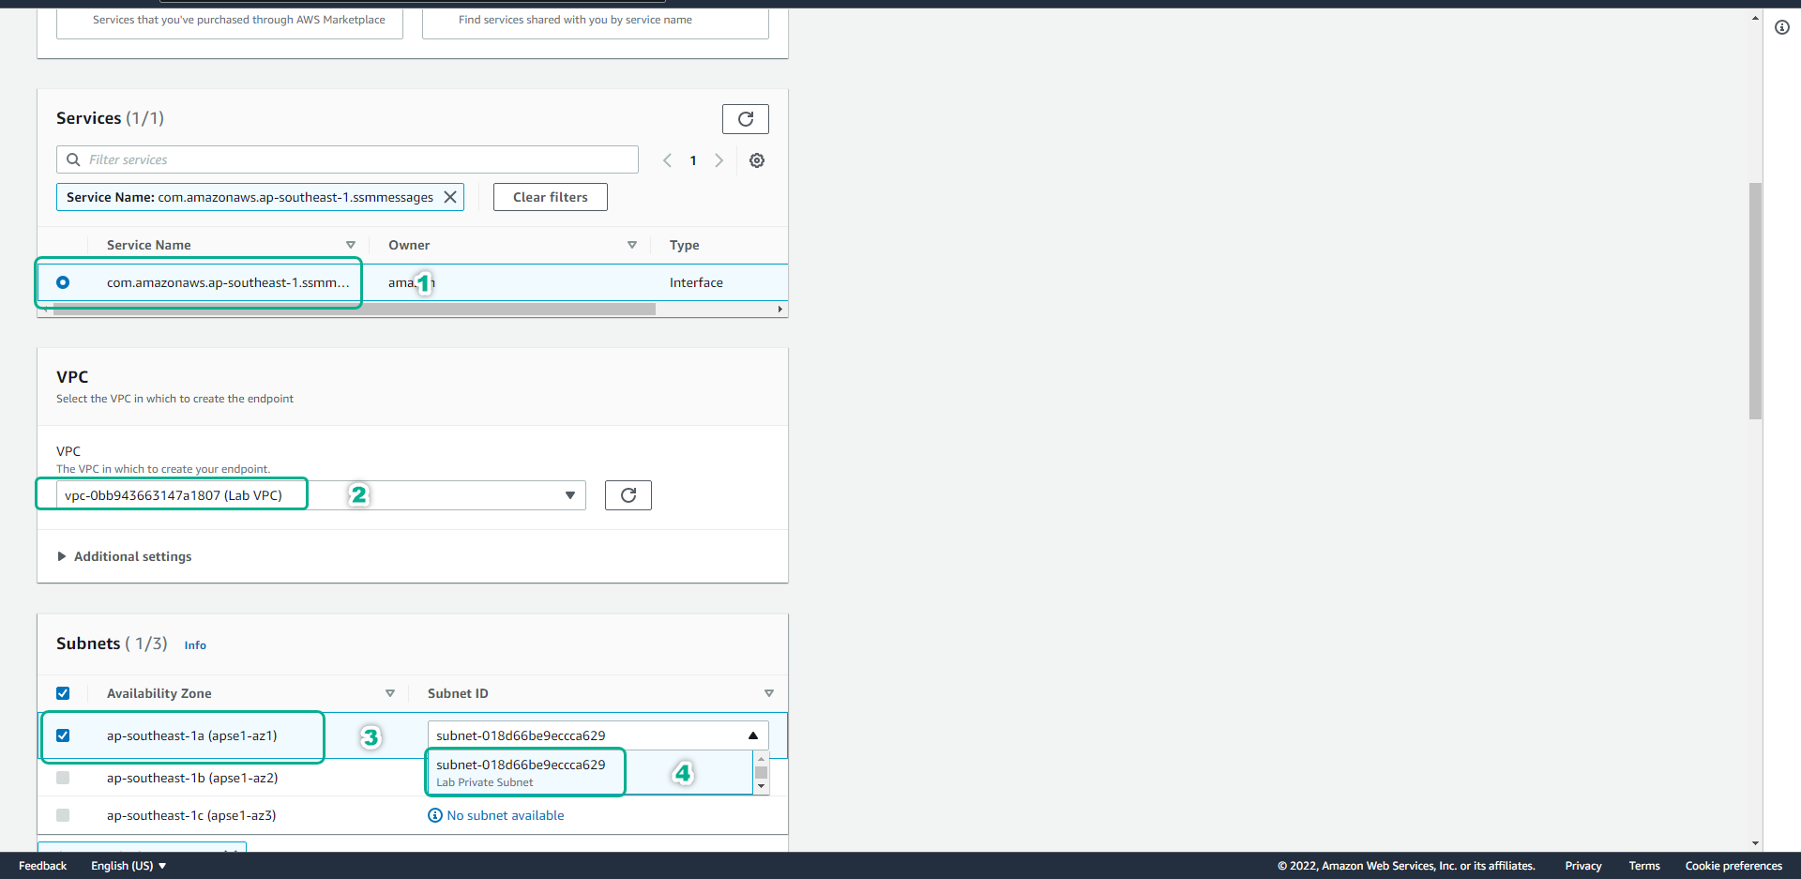Open Services table preferences gear
1801x879 pixels.
[x=756, y=160]
